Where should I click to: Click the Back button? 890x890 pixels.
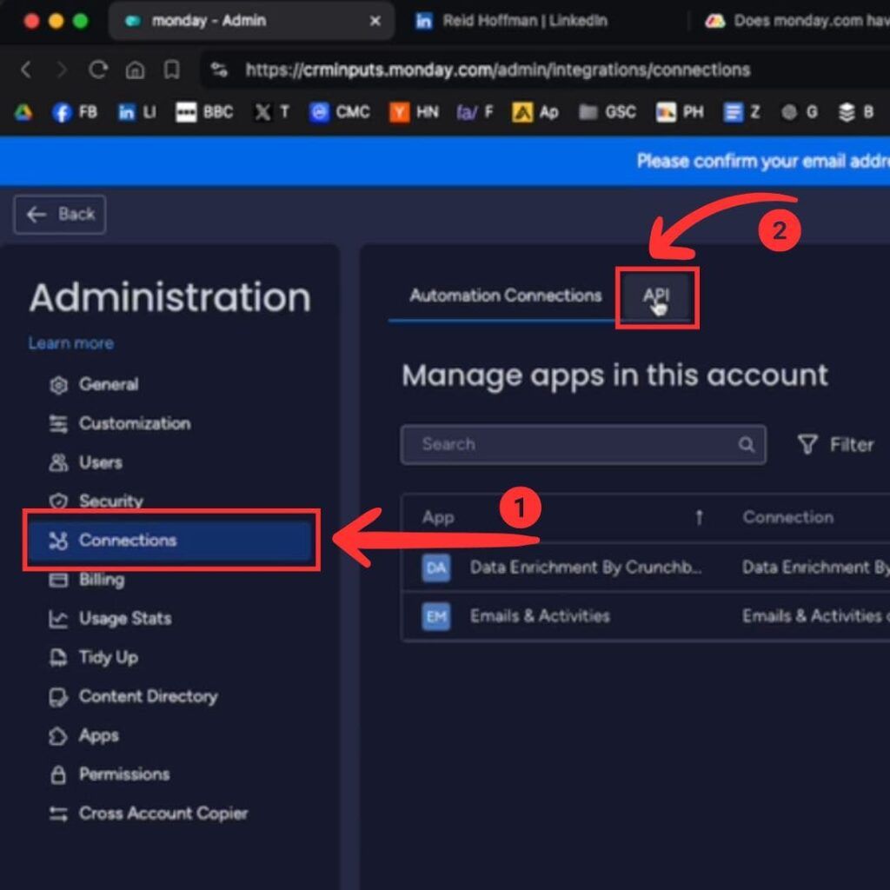pyautogui.click(x=60, y=215)
